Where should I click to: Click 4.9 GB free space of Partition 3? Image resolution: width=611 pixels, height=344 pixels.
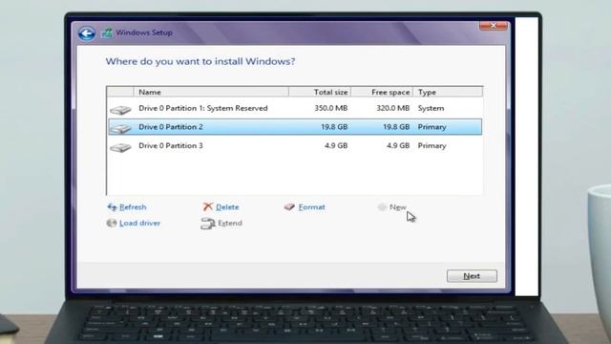pos(398,145)
